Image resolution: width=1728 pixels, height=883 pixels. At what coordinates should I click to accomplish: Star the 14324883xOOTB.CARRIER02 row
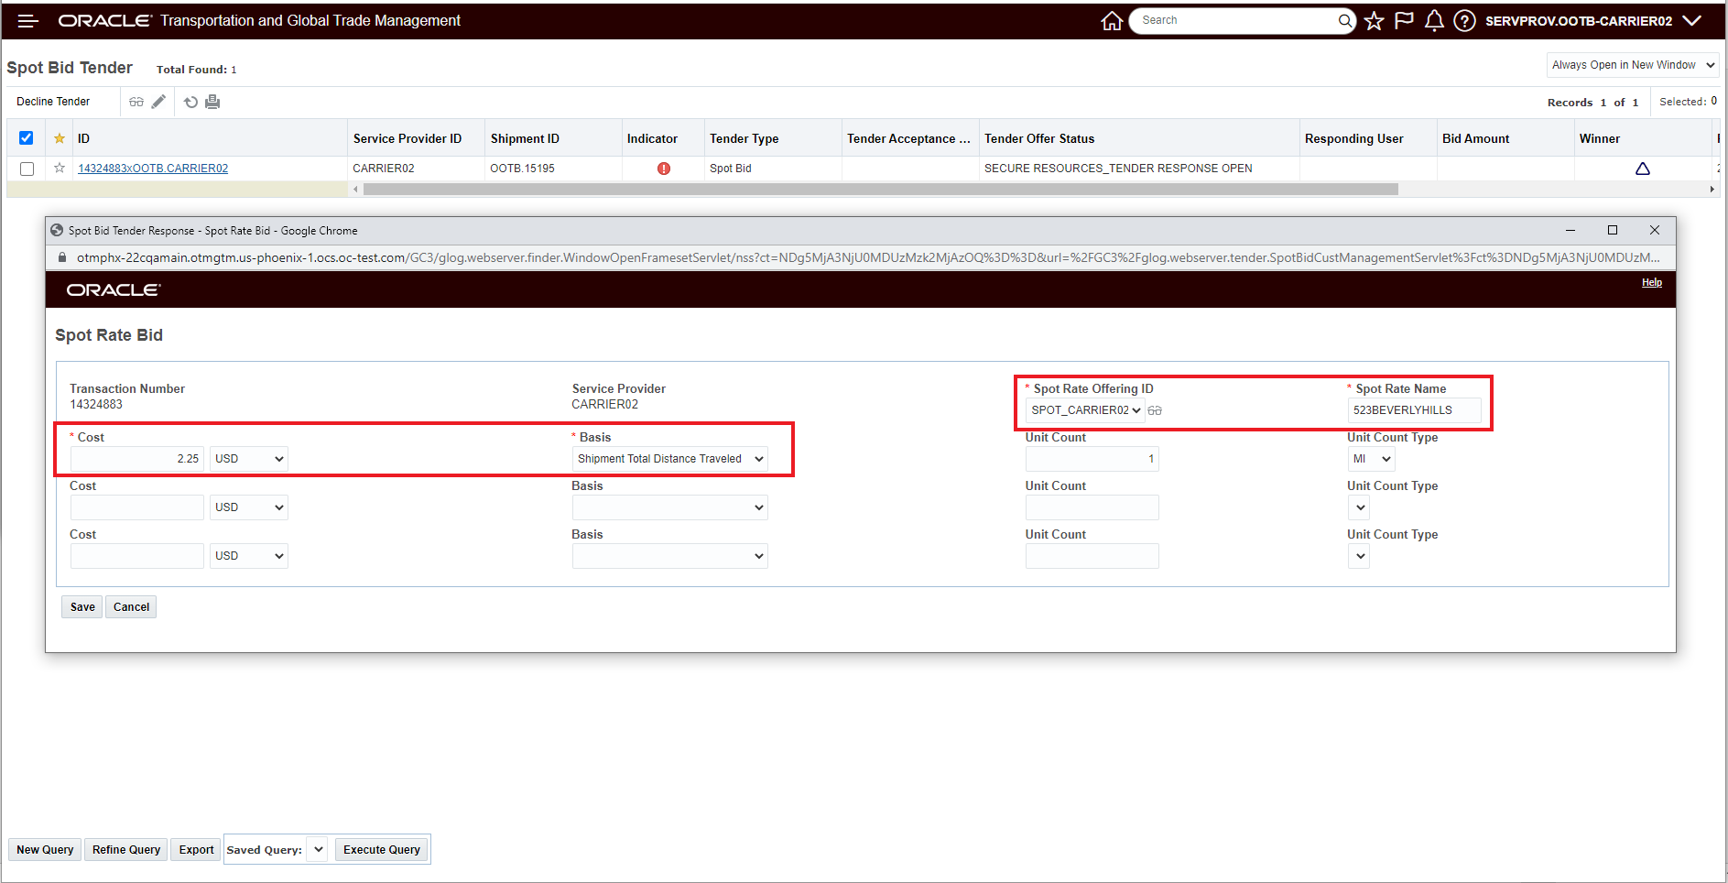(60, 168)
